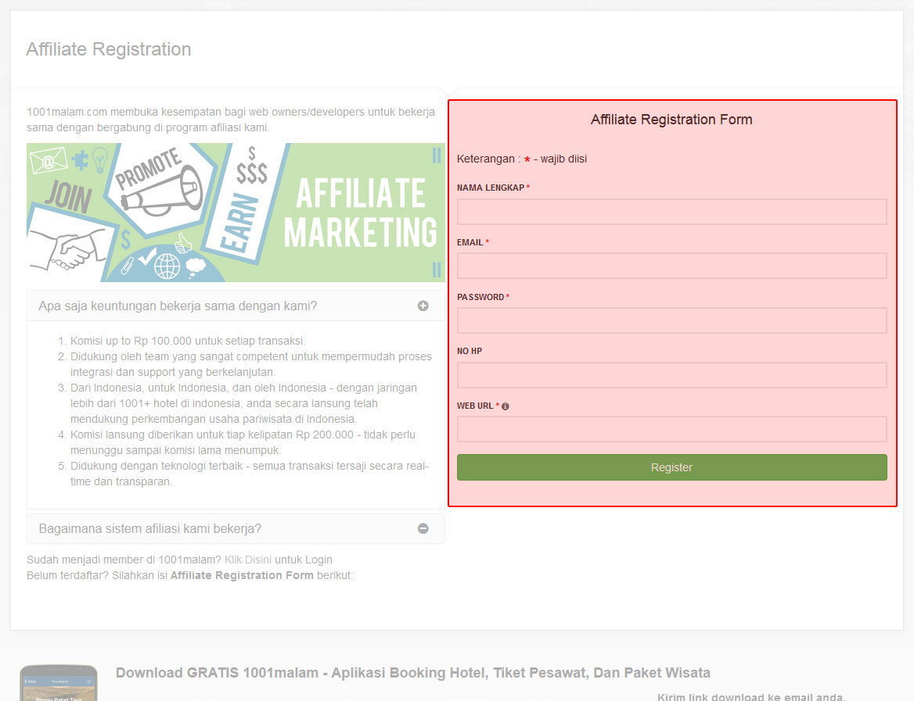914x701 pixels.
Task: Click the plus icon on the keuntungan accordion
Action: 423,306
